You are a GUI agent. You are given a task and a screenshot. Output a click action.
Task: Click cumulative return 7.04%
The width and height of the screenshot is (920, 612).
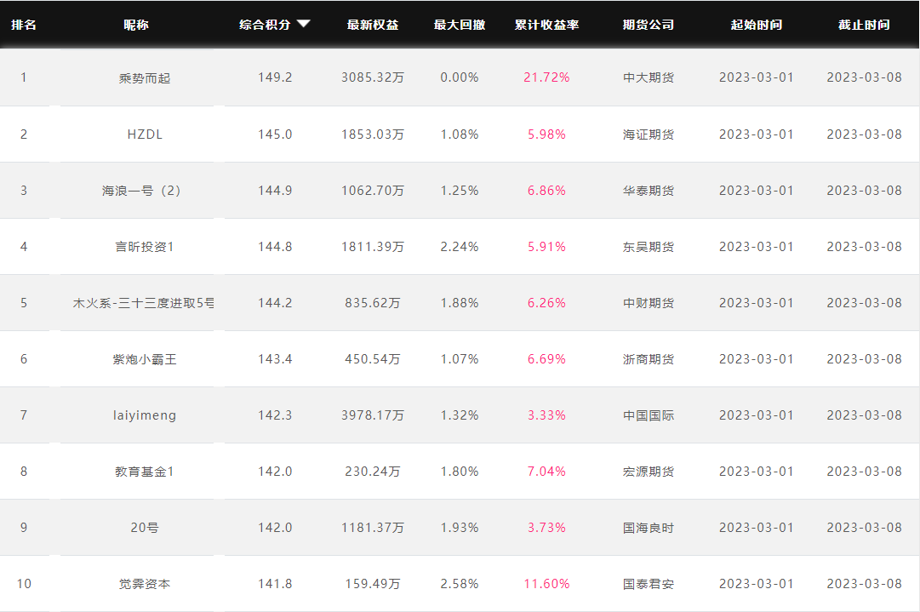coord(547,472)
